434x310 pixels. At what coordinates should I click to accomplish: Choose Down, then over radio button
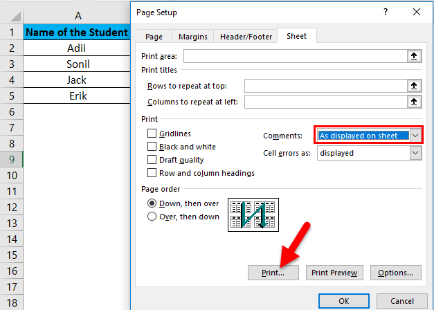point(152,203)
